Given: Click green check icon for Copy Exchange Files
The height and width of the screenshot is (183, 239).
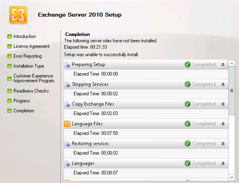Looking at the screenshot, I should click(x=187, y=104).
